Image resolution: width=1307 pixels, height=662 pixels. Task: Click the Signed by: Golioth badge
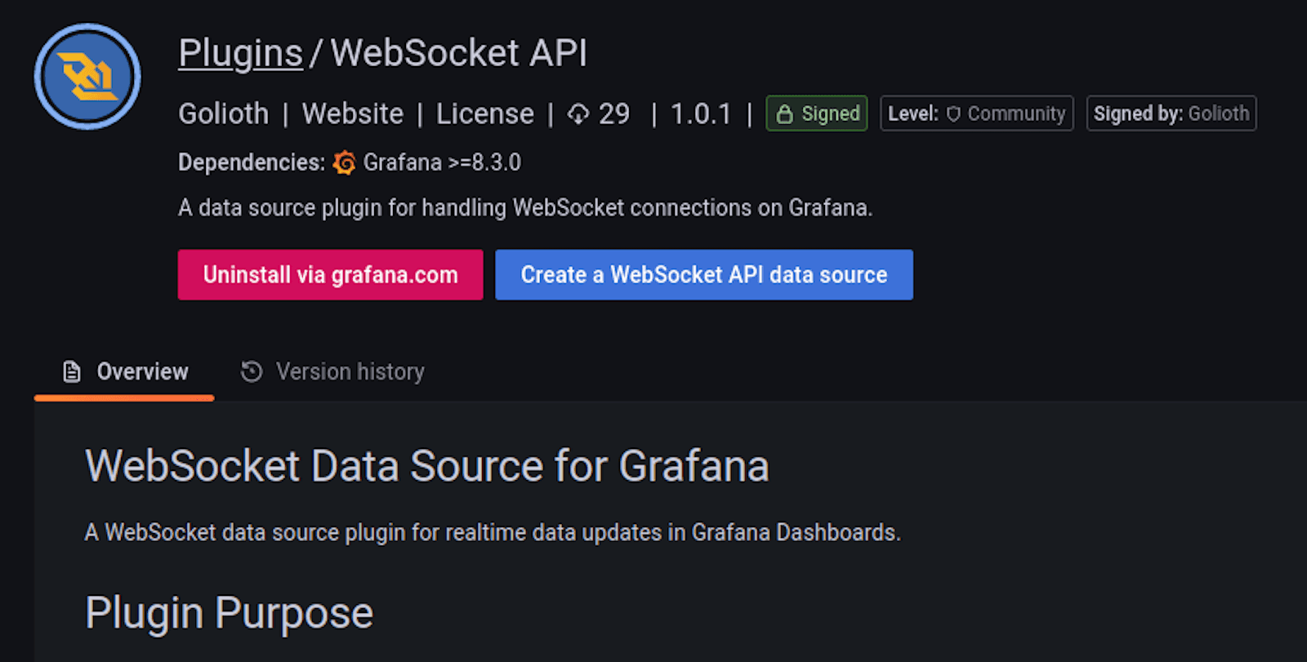click(x=1171, y=114)
